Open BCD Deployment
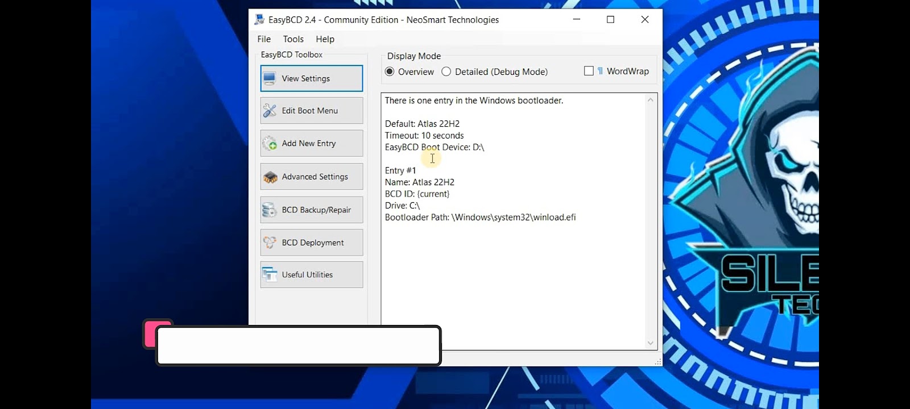The image size is (910, 409). (312, 243)
